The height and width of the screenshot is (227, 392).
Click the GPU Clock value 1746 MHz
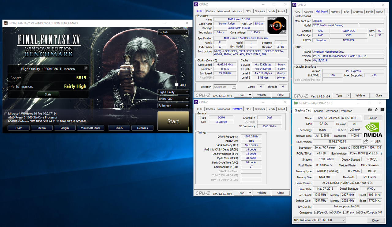click(320, 195)
